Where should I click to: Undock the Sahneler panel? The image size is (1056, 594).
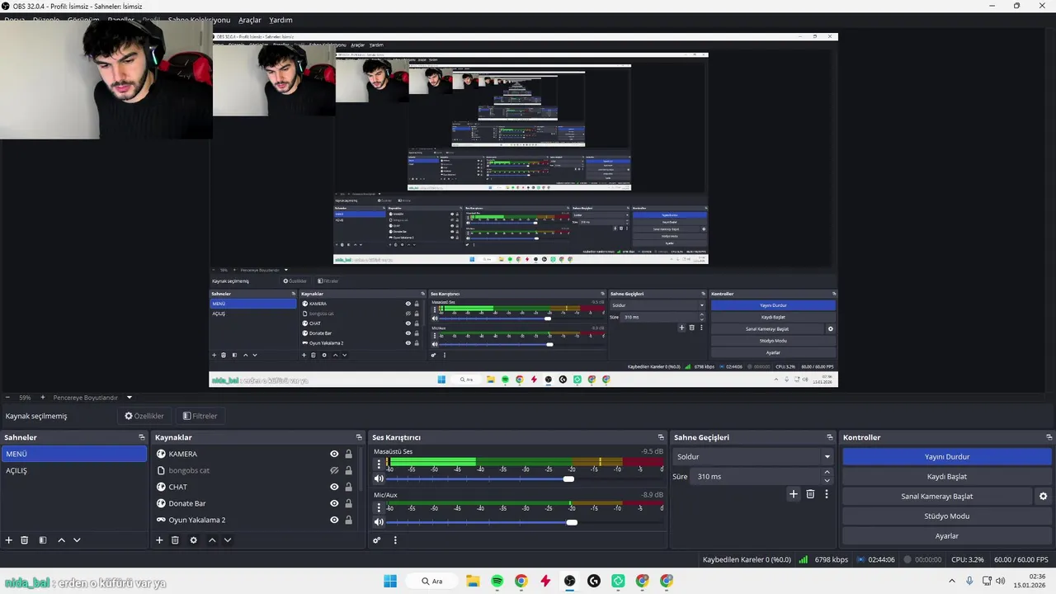[142, 437]
